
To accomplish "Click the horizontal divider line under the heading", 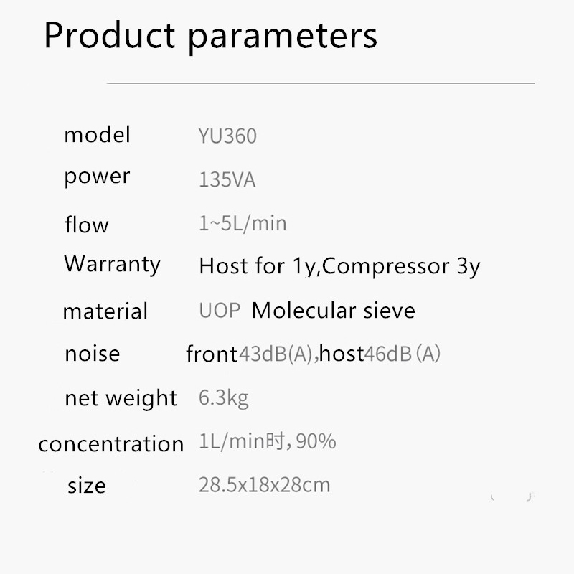I will pyautogui.click(x=321, y=83).
